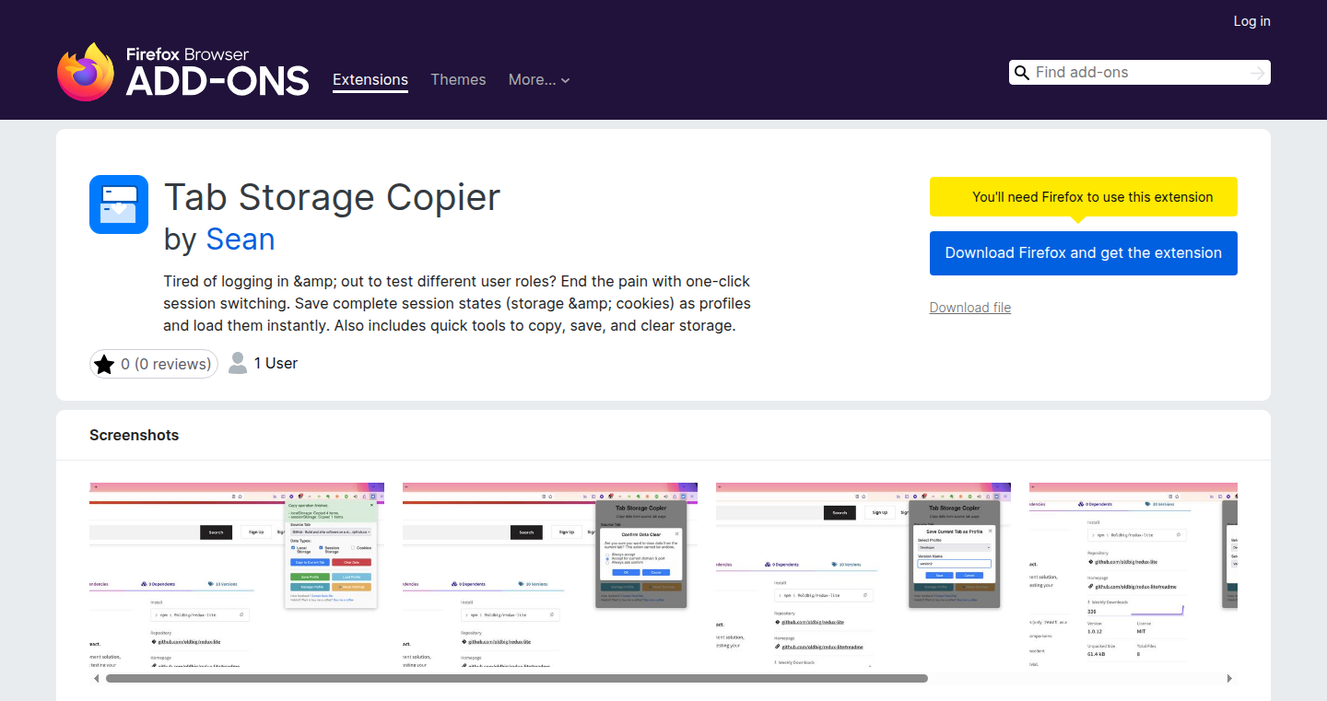Click the search magnifier icon

(1021, 73)
